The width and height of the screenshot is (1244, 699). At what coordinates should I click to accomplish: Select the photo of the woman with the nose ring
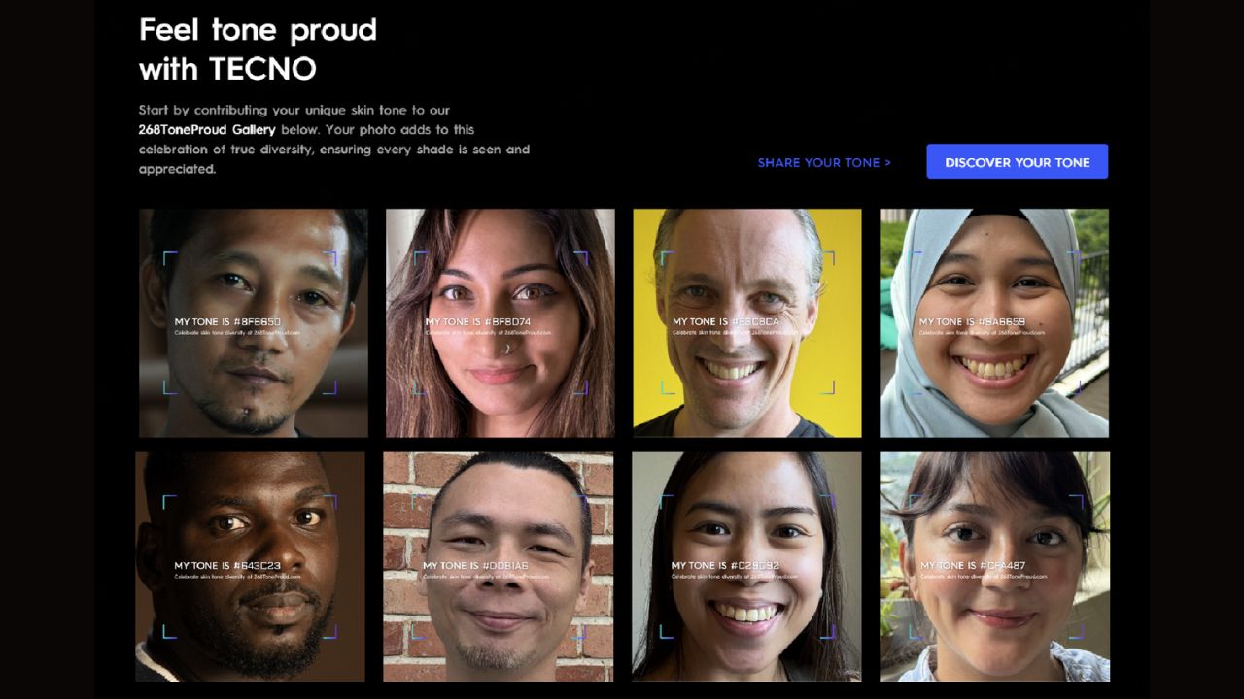coord(501,323)
